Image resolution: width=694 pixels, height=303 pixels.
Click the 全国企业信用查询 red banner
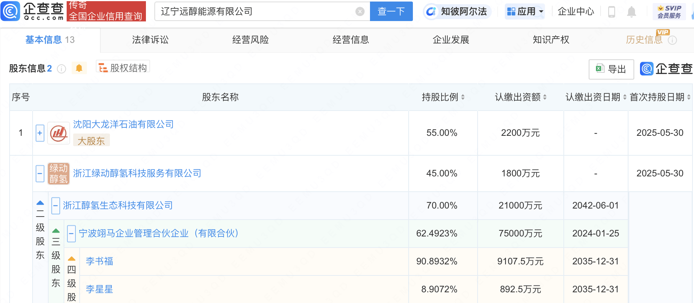(x=106, y=11)
